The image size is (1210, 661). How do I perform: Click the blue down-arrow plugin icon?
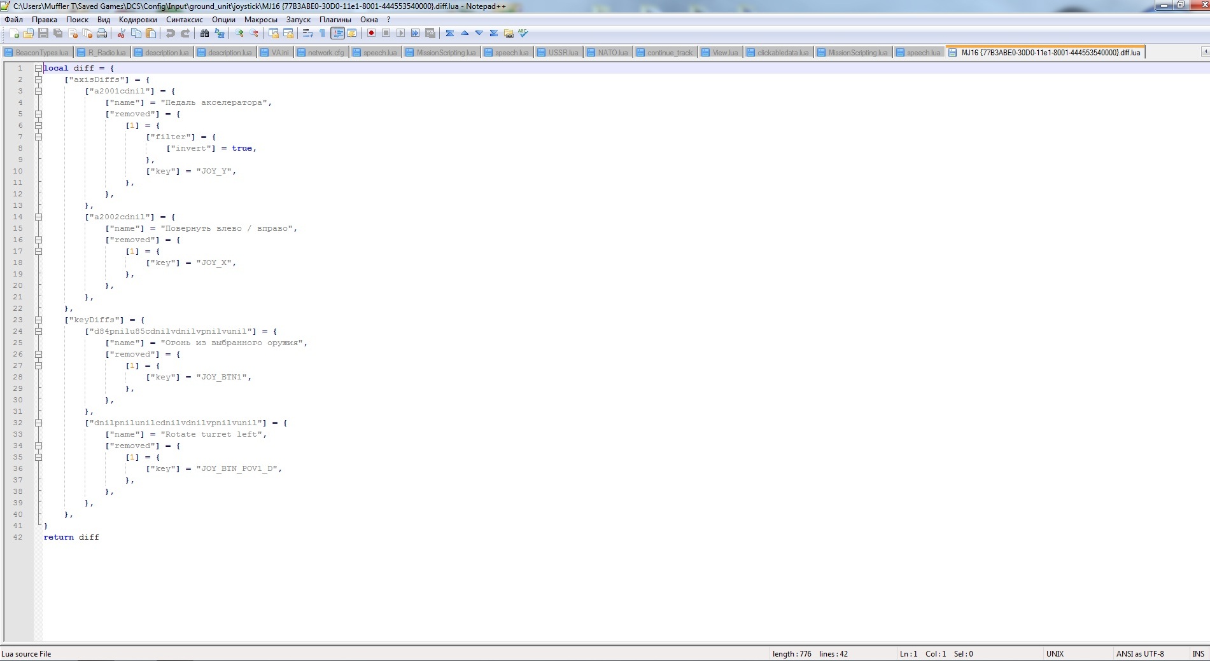pos(479,34)
